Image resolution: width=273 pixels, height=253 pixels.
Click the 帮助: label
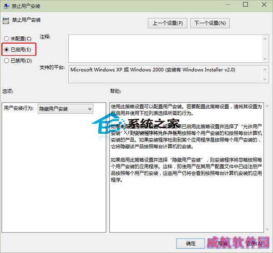click(x=115, y=91)
